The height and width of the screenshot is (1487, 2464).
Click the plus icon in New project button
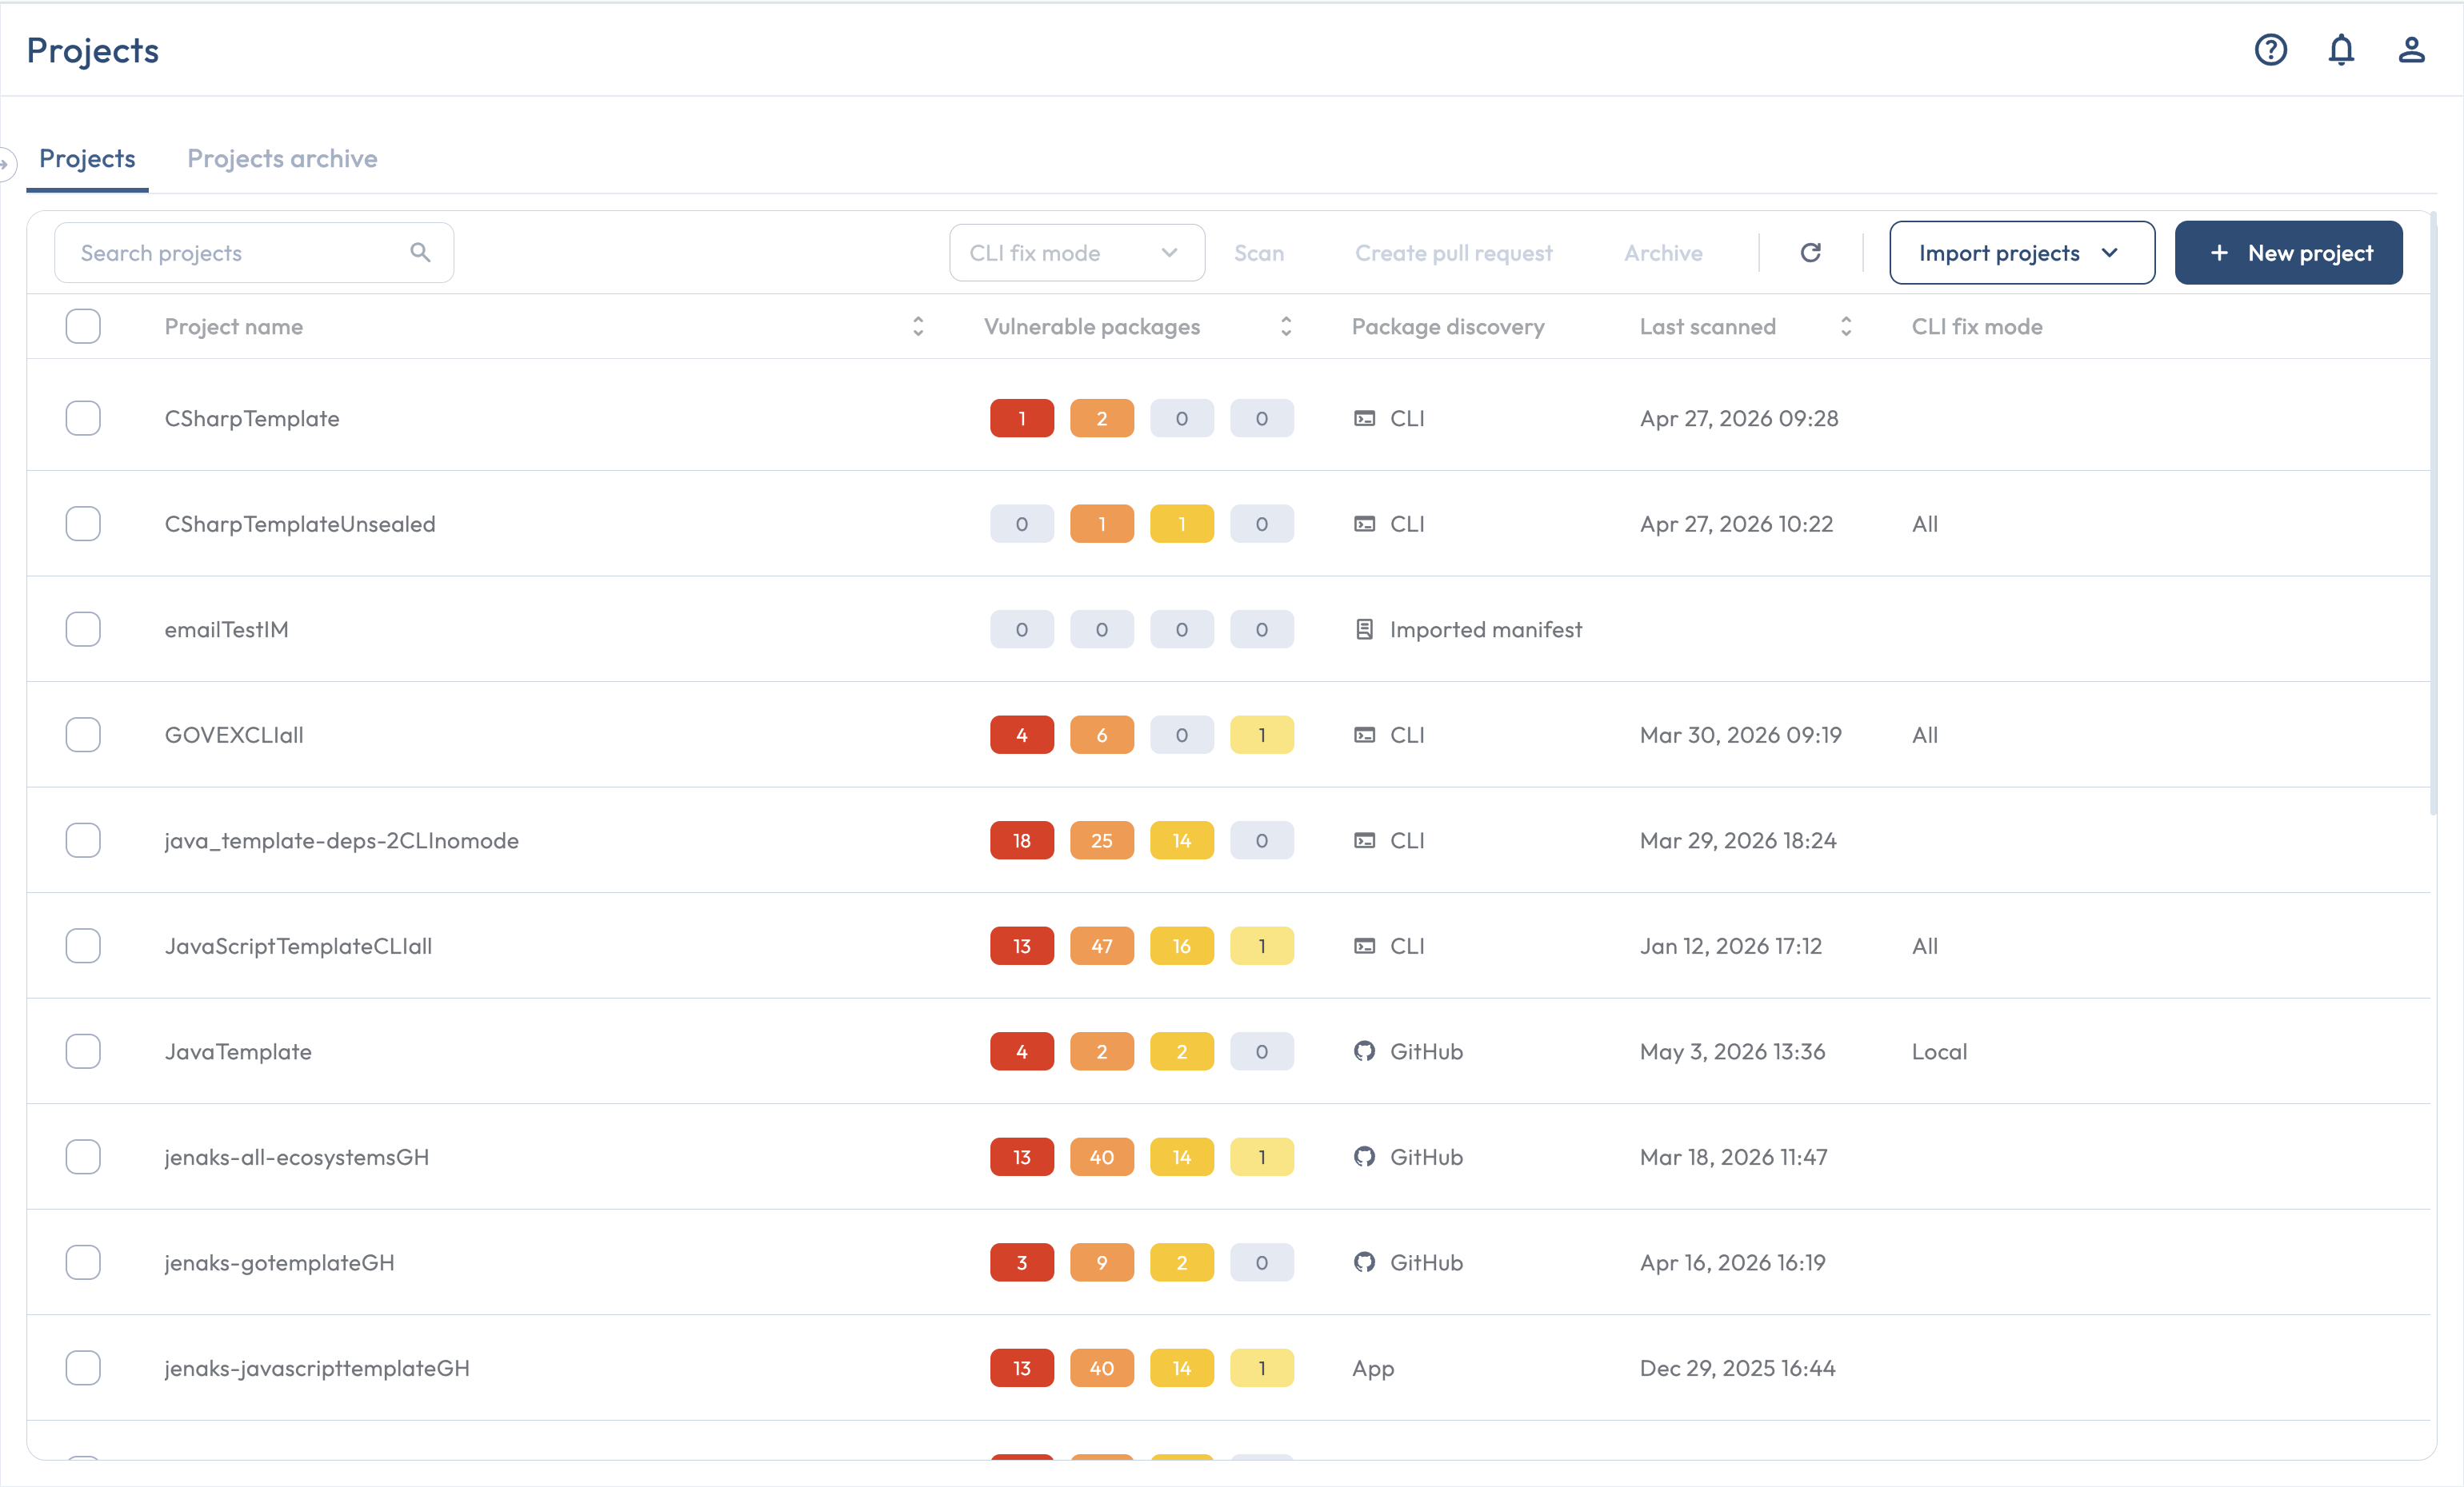pyautogui.click(x=2219, y=253)
